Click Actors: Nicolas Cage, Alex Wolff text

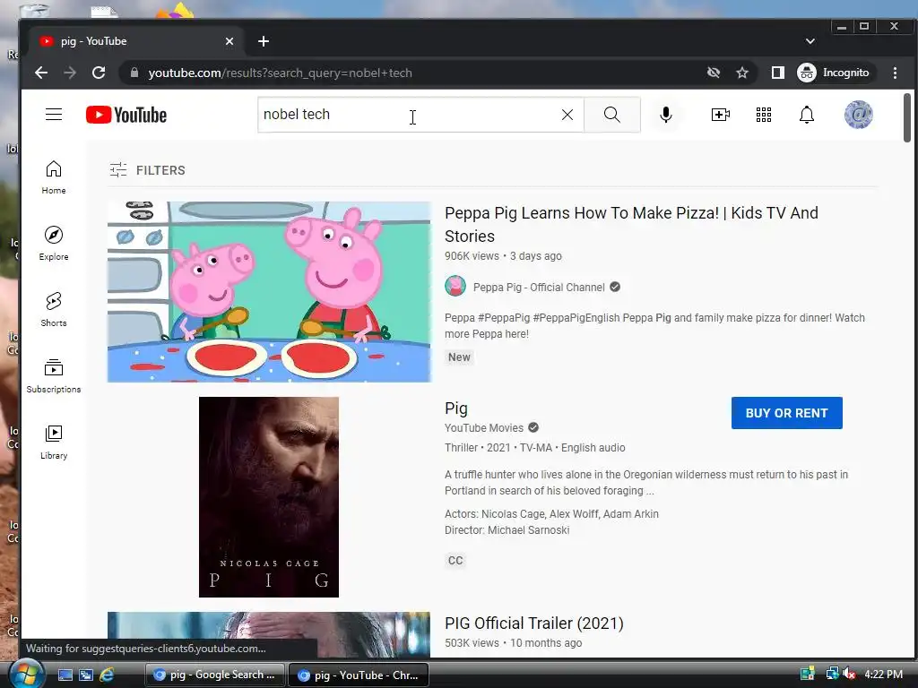551,513
